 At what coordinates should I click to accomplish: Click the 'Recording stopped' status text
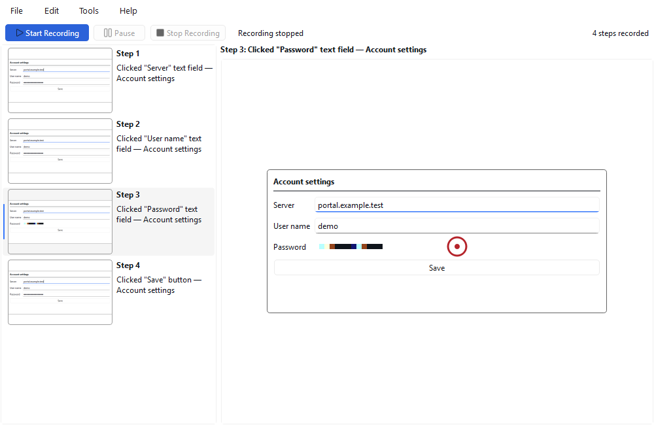click(x=271, y=33)
